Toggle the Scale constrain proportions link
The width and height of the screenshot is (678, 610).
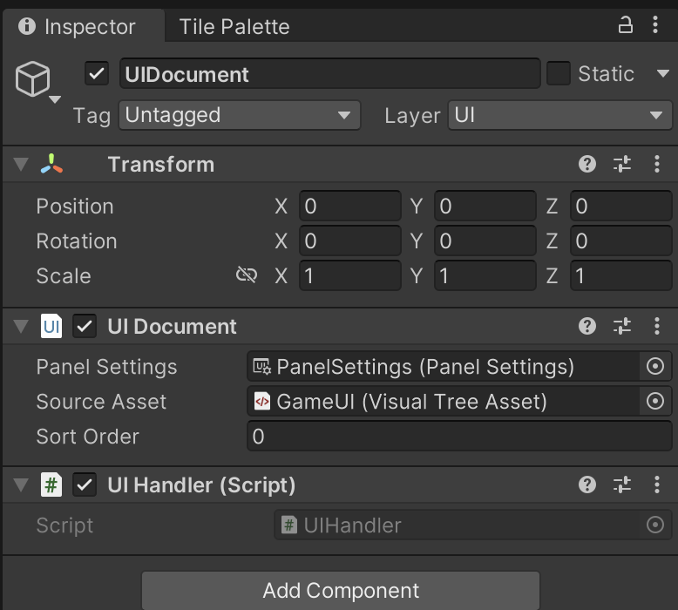(247, 275)
